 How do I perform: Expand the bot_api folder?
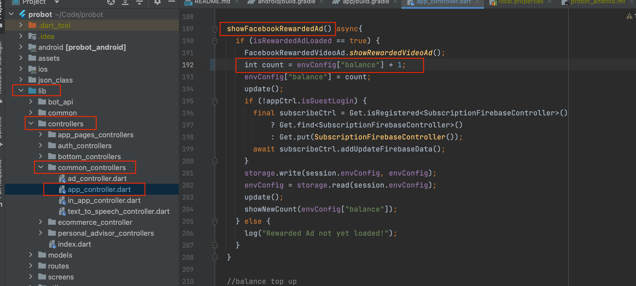pyautogui.click(x=31, y=102)
